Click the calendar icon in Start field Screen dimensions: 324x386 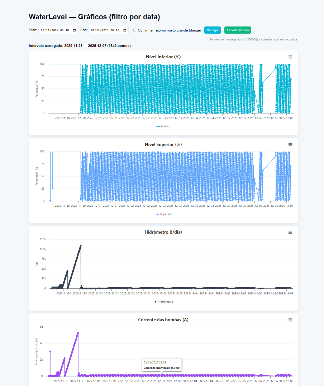coord(75,30)
